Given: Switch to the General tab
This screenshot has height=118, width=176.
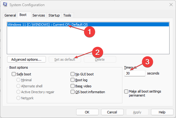Looking at the screenshot, I should 10,15.
